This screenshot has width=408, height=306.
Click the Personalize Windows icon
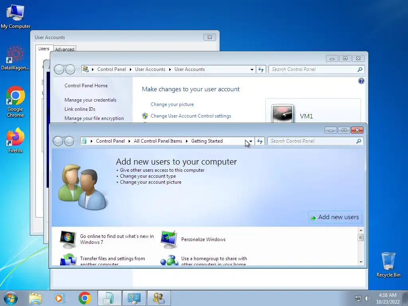click(x=169, y=239)
